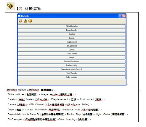Click the help question mark button

(x=120, y=16)
